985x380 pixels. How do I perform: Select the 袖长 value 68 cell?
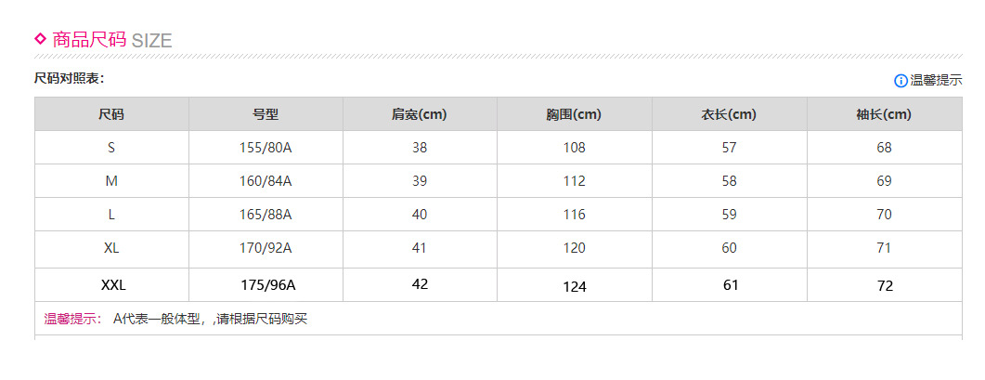884,148
